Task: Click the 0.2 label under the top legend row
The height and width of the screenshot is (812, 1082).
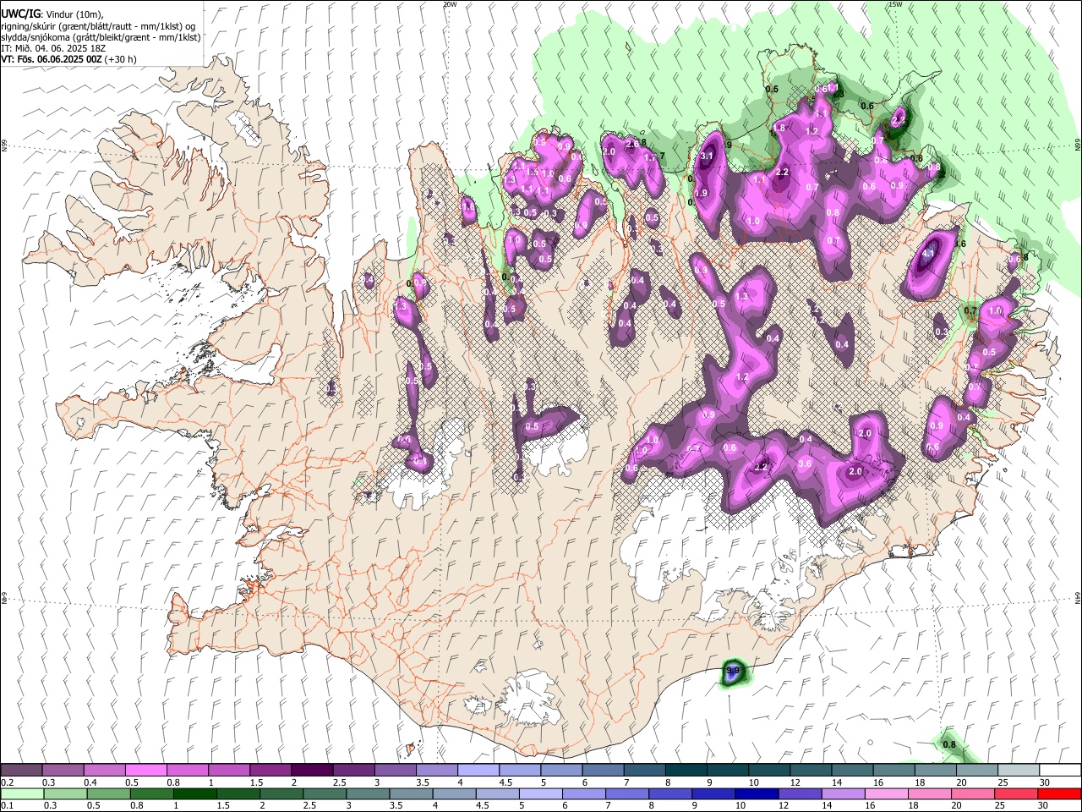Action: click(x=8, y=782)
